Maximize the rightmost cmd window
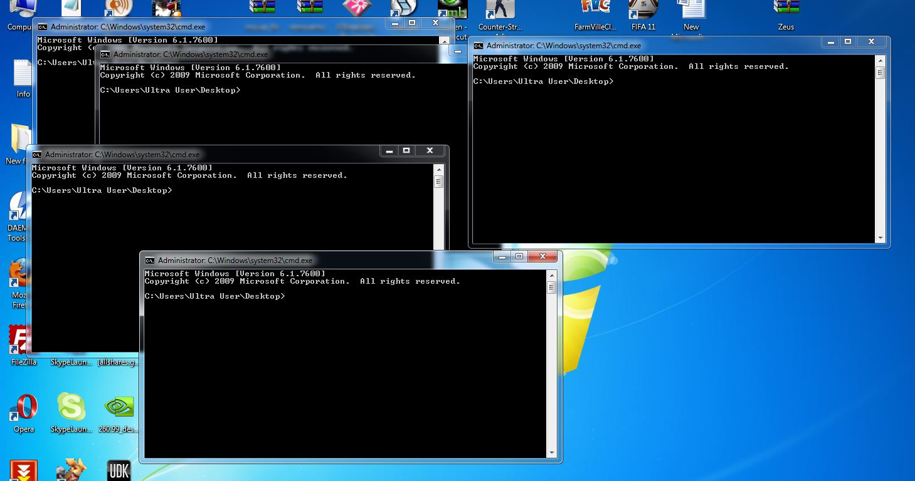 [x=848, y=41]
